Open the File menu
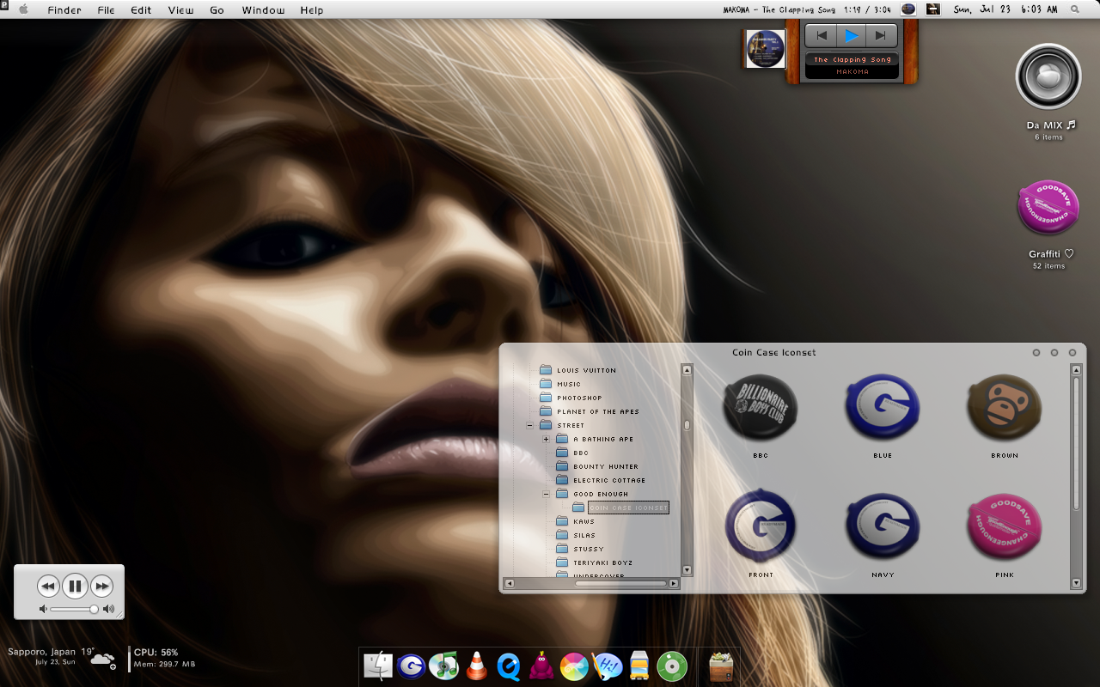Screen dimensions: 1100x687 (106, 10)
